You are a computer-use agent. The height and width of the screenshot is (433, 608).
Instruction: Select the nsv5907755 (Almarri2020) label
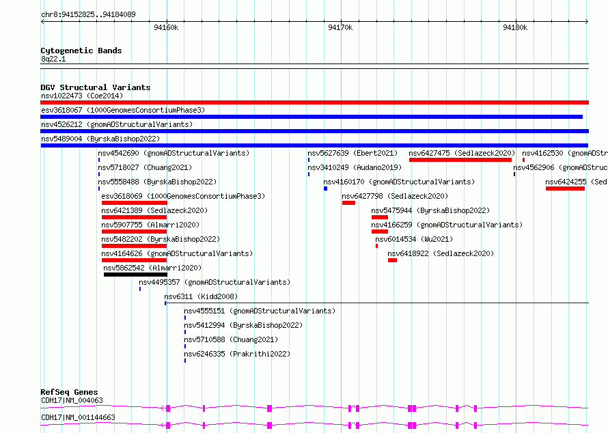tap(150, 225)
